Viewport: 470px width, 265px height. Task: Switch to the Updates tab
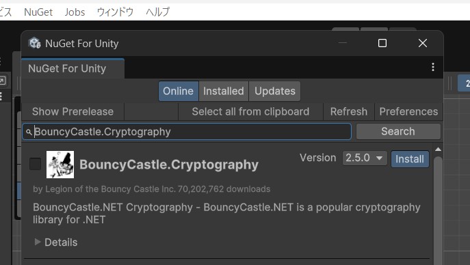[275, 91]
